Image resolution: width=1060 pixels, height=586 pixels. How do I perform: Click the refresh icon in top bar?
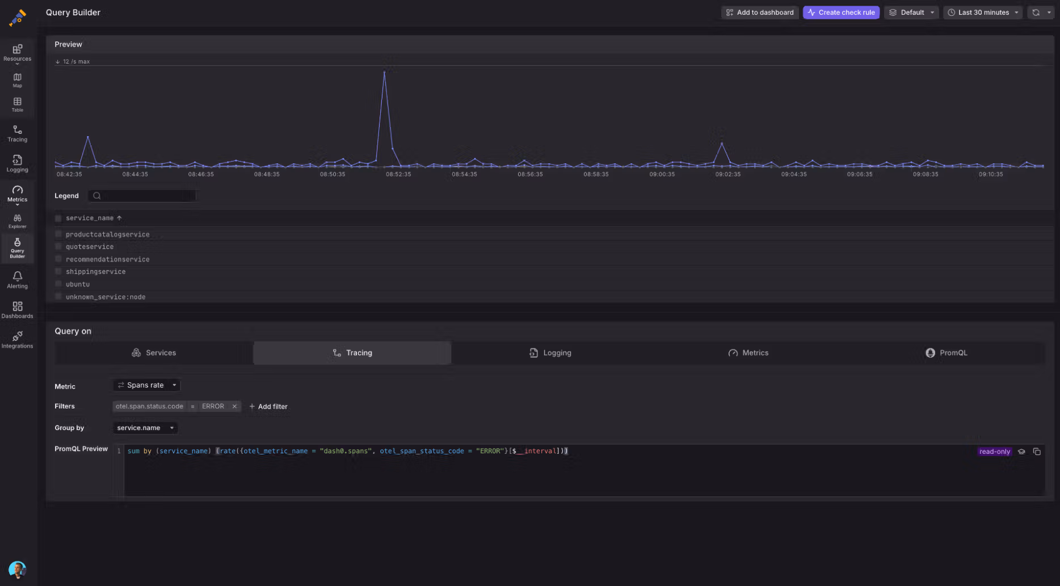tap(1036, 12)
